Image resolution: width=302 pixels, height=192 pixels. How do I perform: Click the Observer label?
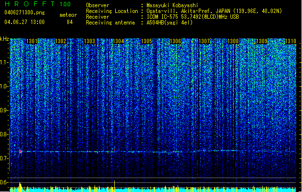97,5
